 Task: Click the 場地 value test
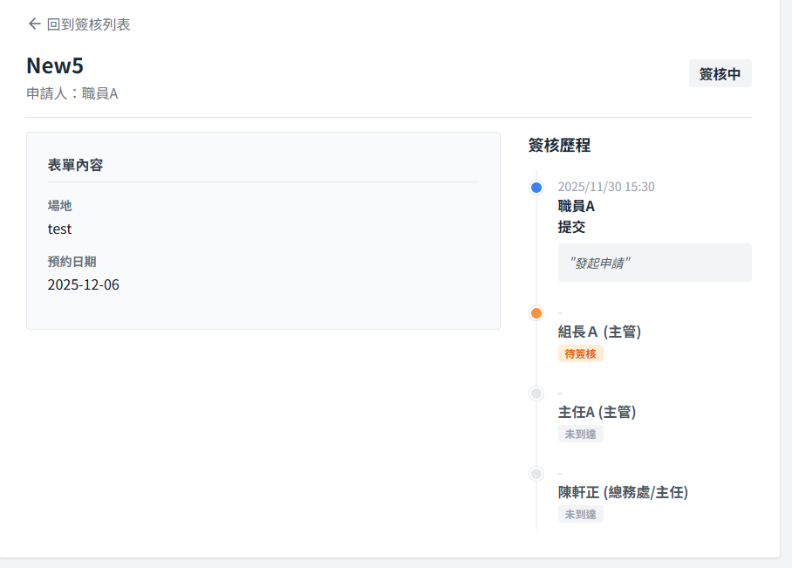point(60,229)
